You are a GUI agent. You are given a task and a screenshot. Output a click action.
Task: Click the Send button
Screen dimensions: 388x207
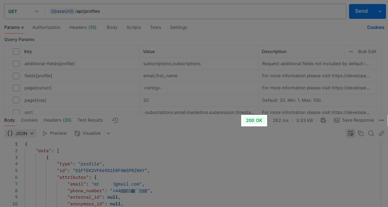click(x=361, y=11)
